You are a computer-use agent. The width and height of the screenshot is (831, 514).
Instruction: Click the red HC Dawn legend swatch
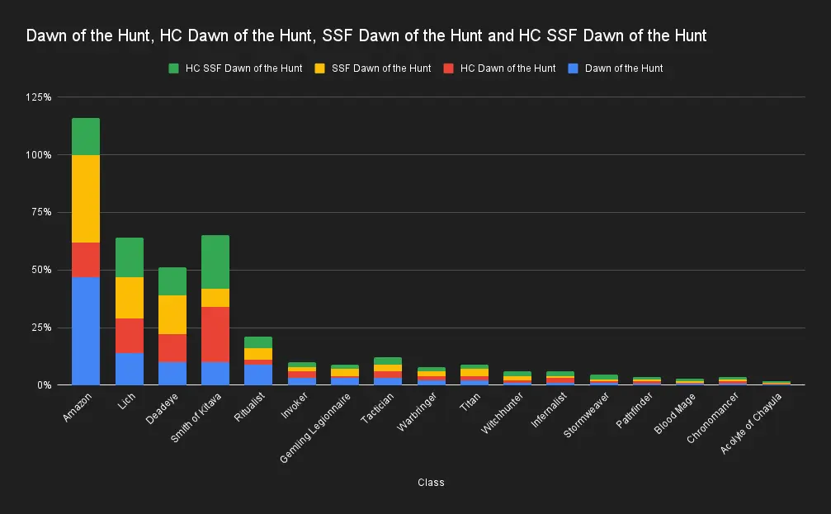pos(448,68)
